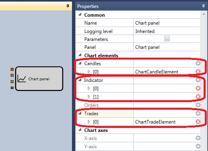Collapse the Chart axes section
The height and width of the screenshot is (151, 208).
(80, 130)
